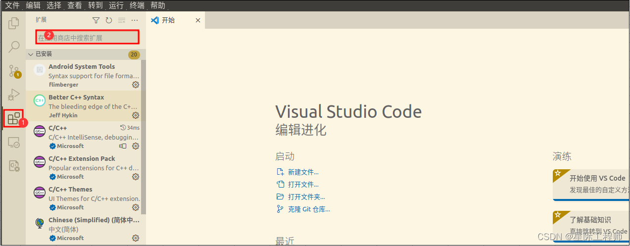Open the Explorer view in activity bar
This screenshot has height=246, width=630.
tap(14, 23)
